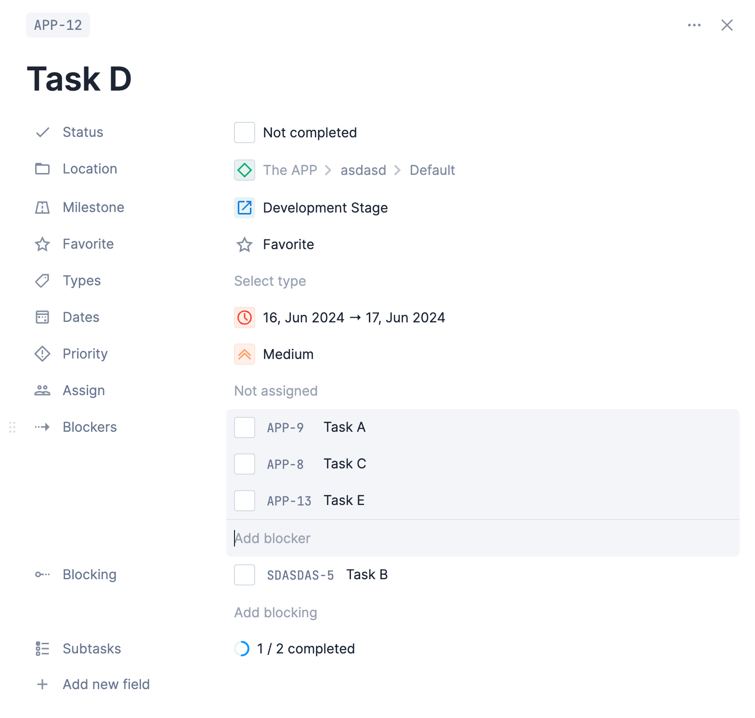The height and width of the screenshot is (718, 755).
Task: Click the Dates calendar icon
Action: pos(42,318)
